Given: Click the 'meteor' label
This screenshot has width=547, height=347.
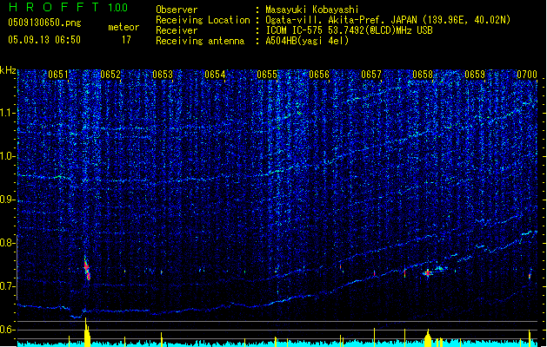Looking at the screenshot, I should pyautogui.click(x=123, y=27).
